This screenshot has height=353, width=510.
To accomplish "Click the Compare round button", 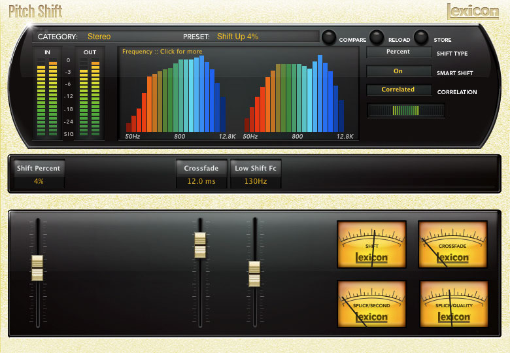I will tap(328, 37).
